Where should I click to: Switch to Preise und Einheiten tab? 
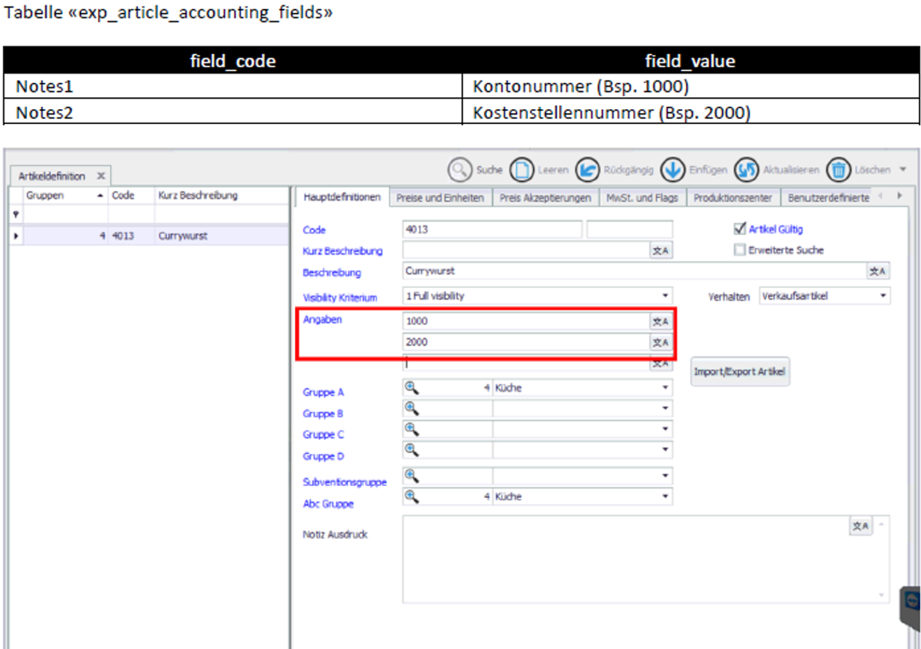[440, 198]
